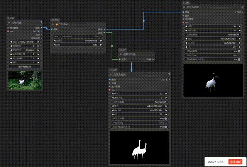
Task: Collapse the mask-to-image node via its title dot
Action: 121,54
